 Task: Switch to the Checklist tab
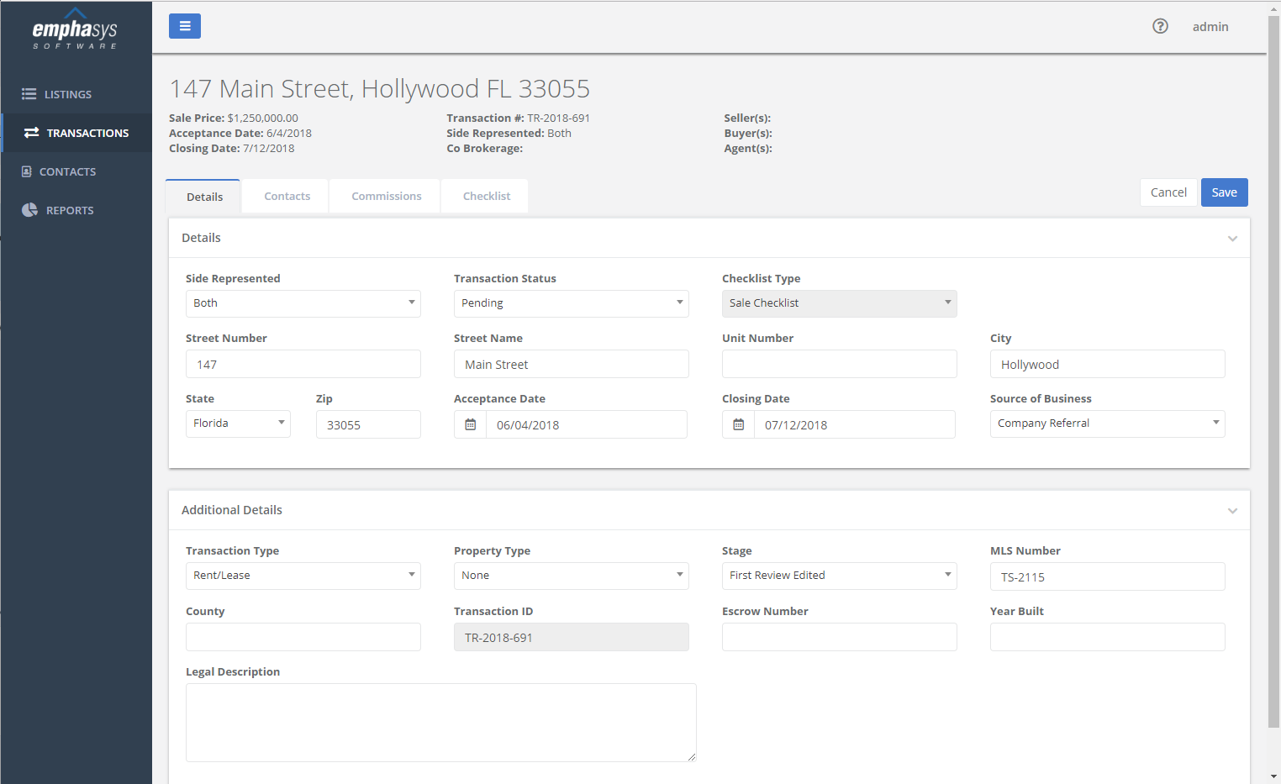pyautogui.click(x=486, y=195)
